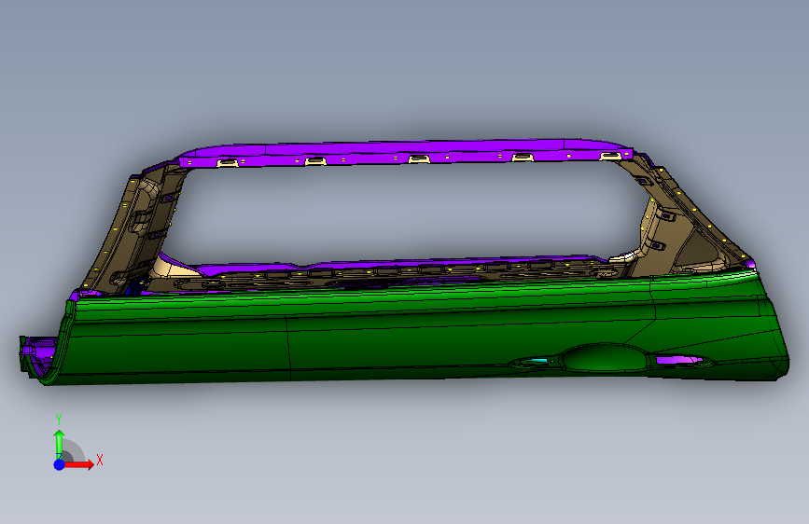Screen dimensions: 809x524
Task: Click the green Y axis arrow of the triad
Action: 59,444
